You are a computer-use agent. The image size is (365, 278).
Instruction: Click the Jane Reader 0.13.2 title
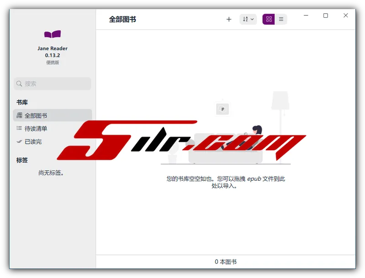pyautogui.click(x=52, y=52)
